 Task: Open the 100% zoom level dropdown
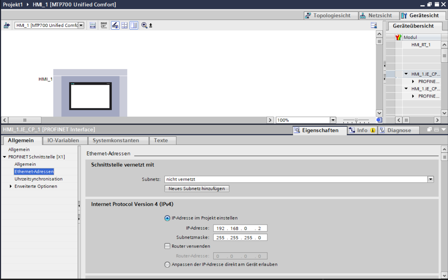click(333, 120)
